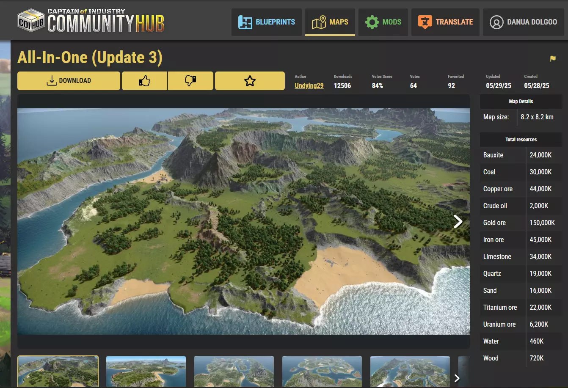Click the updated date 05/29/25

click(x=499, y=85)
